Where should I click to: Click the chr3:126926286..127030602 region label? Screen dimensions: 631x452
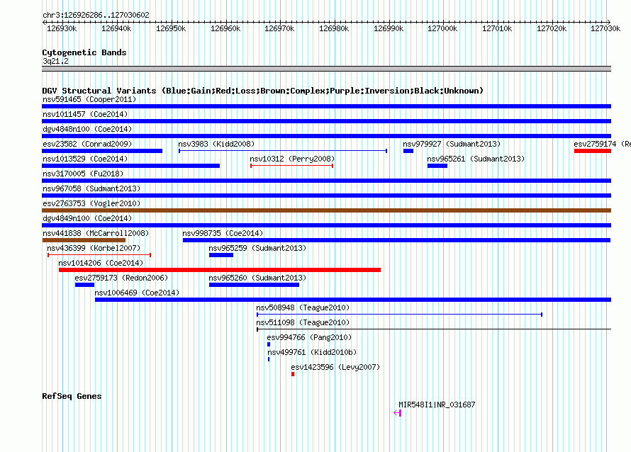point(96,15)
